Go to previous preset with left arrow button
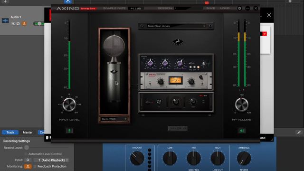The image size is (304, 171). coord(142,26)
